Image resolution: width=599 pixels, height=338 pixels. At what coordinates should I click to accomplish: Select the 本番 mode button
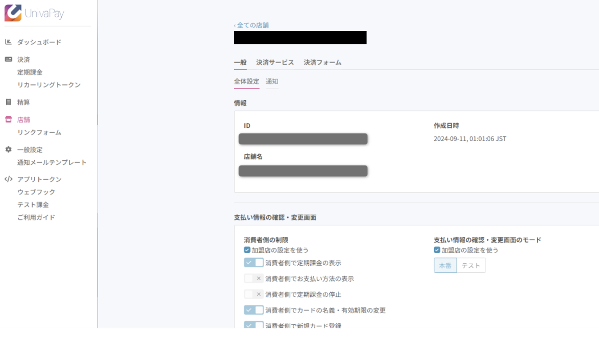445,265
